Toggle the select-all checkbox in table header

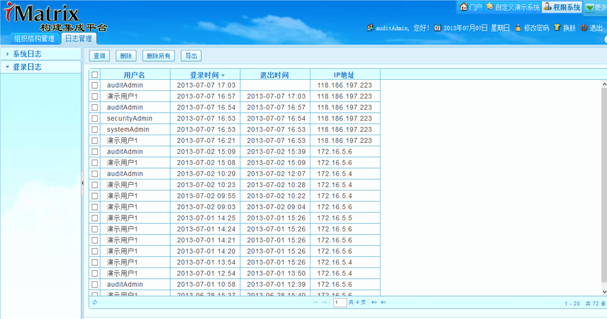95,75
